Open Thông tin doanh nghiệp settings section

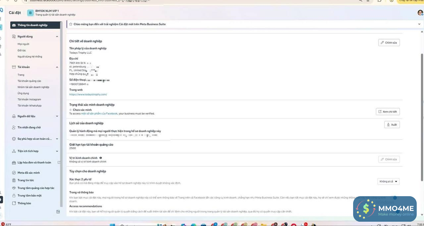(35, 25)
